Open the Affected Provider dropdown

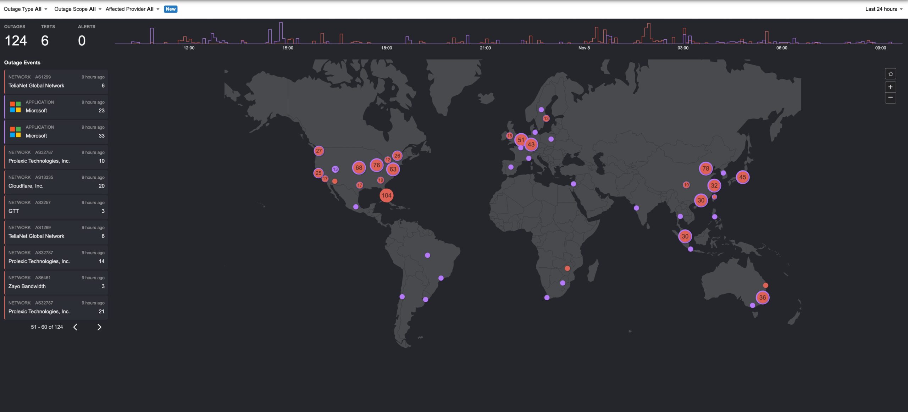[132, 9]
